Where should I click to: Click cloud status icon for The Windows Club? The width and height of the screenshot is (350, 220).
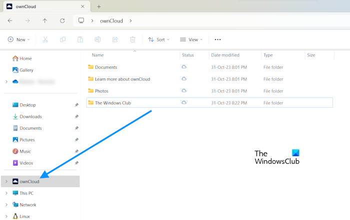[184, 103]
